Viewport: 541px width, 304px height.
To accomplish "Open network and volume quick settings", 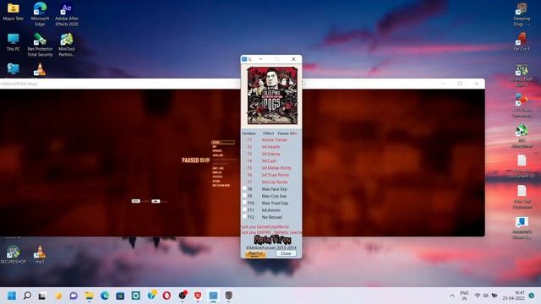I will point(486,296).
